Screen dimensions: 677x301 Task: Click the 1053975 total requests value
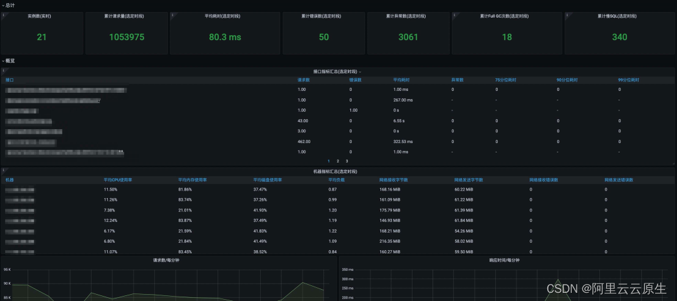click(127, 37)
